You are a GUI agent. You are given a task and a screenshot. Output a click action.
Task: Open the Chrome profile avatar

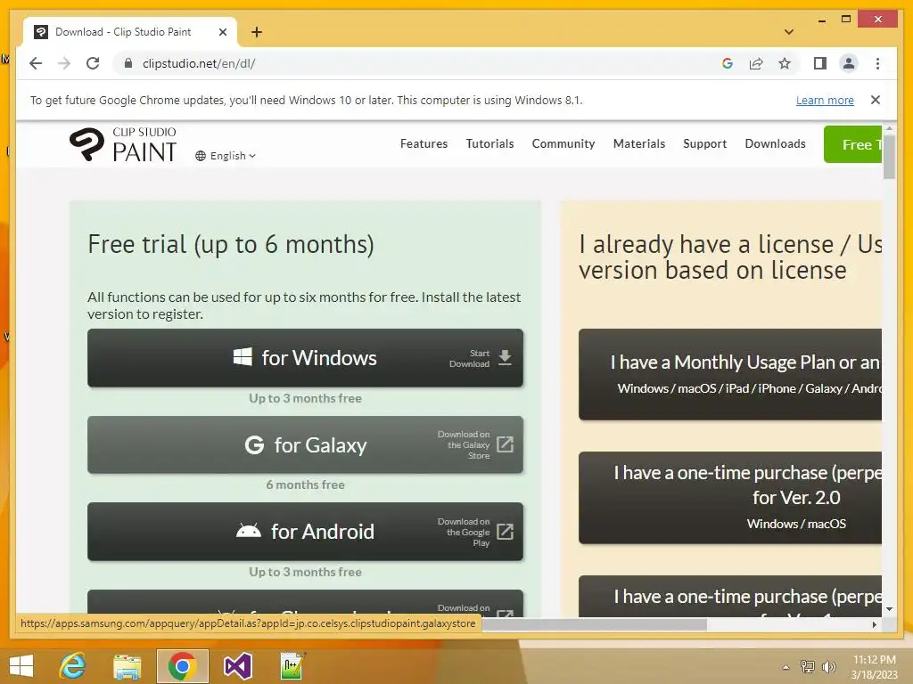tap(849, 63)
